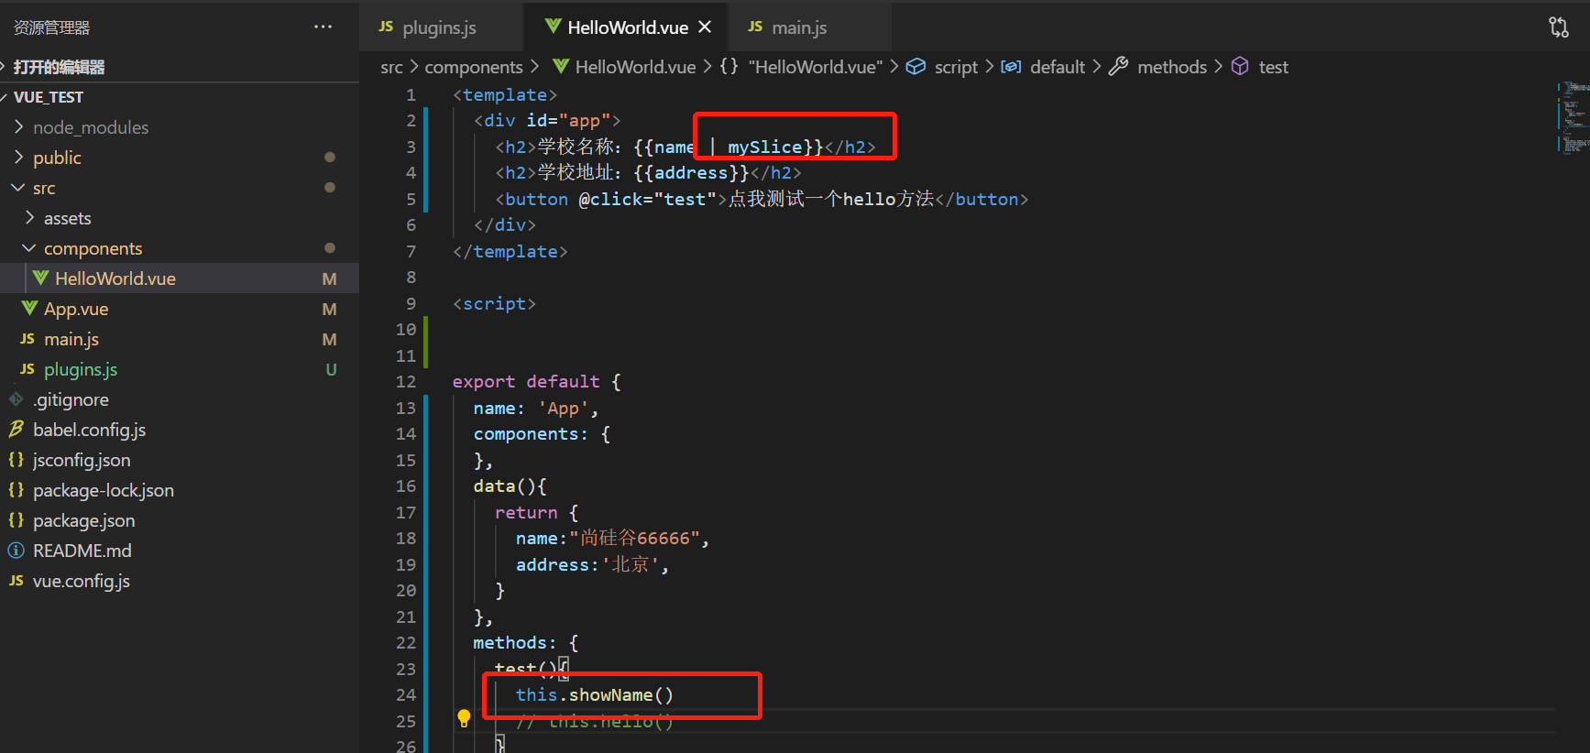Click the test breadcrumb segment

[1273, 67]
